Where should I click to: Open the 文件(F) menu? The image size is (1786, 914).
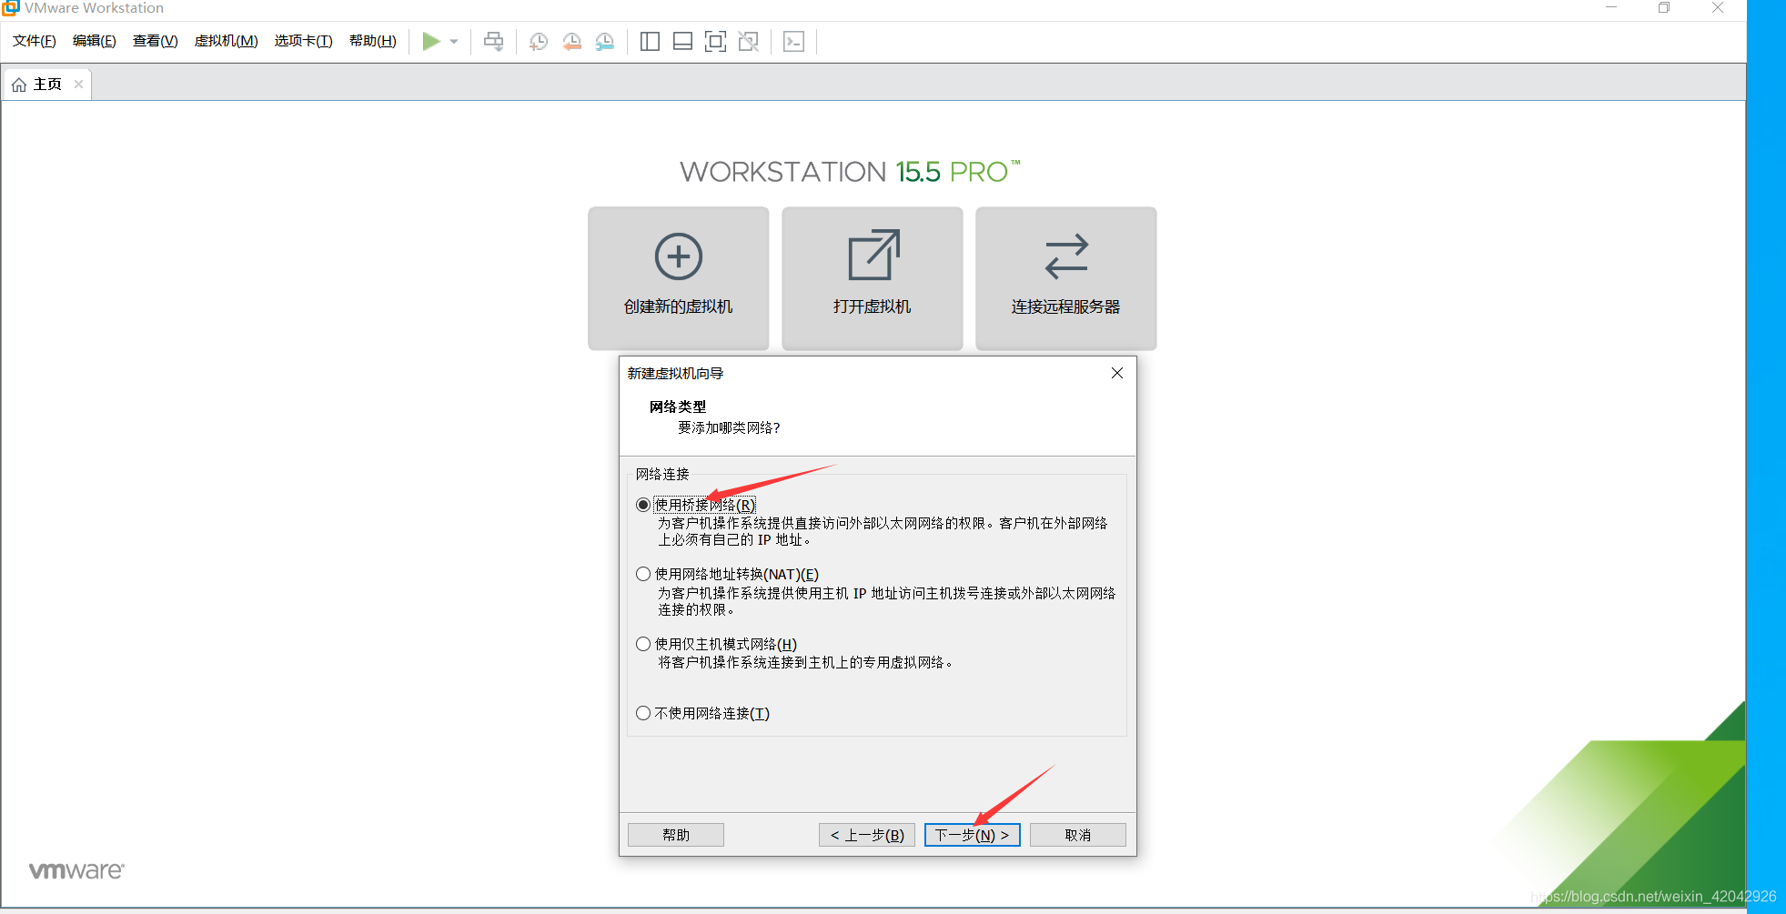click(x=35, y=41)
